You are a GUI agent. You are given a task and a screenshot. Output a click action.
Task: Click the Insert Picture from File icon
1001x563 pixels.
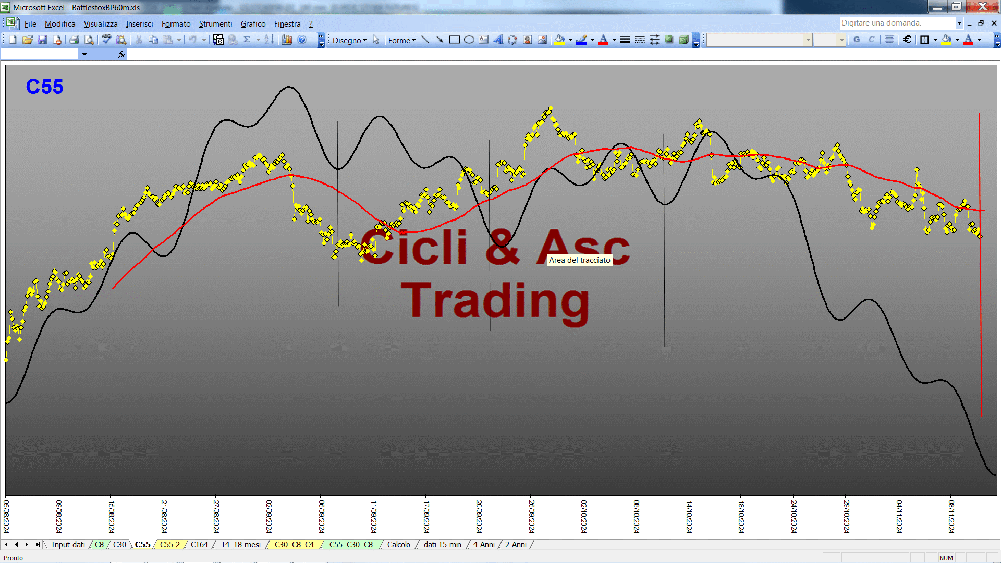[x=542, y=40]
